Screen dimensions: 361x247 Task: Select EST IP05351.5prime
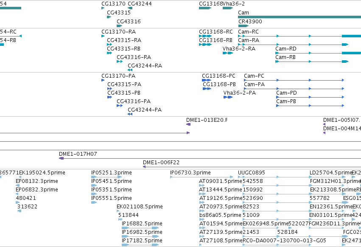(112, 190)
